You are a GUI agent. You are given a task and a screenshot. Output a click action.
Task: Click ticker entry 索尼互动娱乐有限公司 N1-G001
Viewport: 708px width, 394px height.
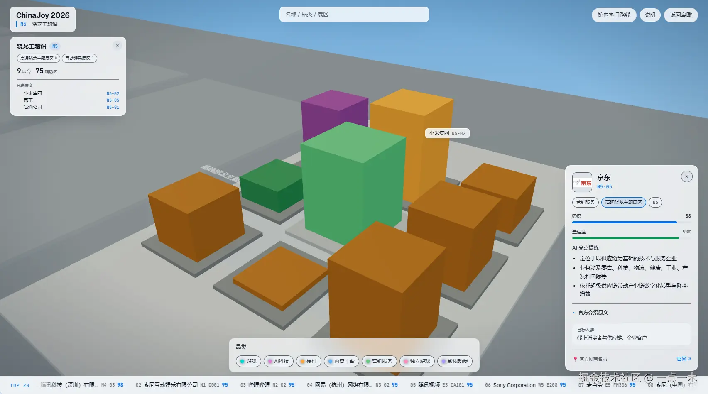point(181,385)
